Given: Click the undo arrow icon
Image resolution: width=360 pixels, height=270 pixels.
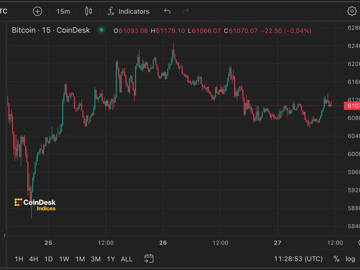Looking at the screenshot, I should [x=167, y=11].
